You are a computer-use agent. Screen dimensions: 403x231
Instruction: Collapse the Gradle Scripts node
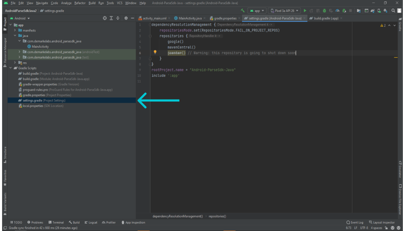point(11,68)
